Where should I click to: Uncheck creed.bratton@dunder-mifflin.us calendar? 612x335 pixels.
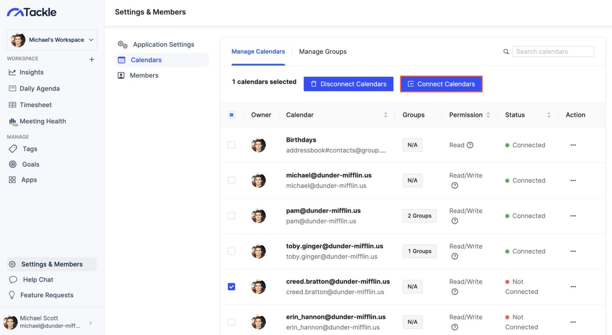pos(231,286)
